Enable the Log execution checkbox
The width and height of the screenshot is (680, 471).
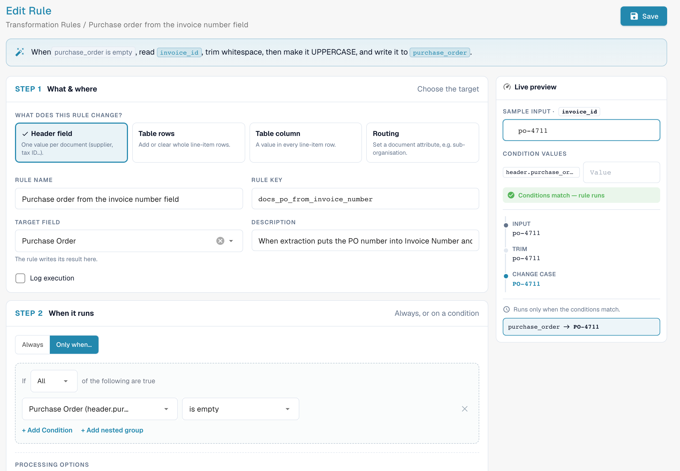(20, 278)
